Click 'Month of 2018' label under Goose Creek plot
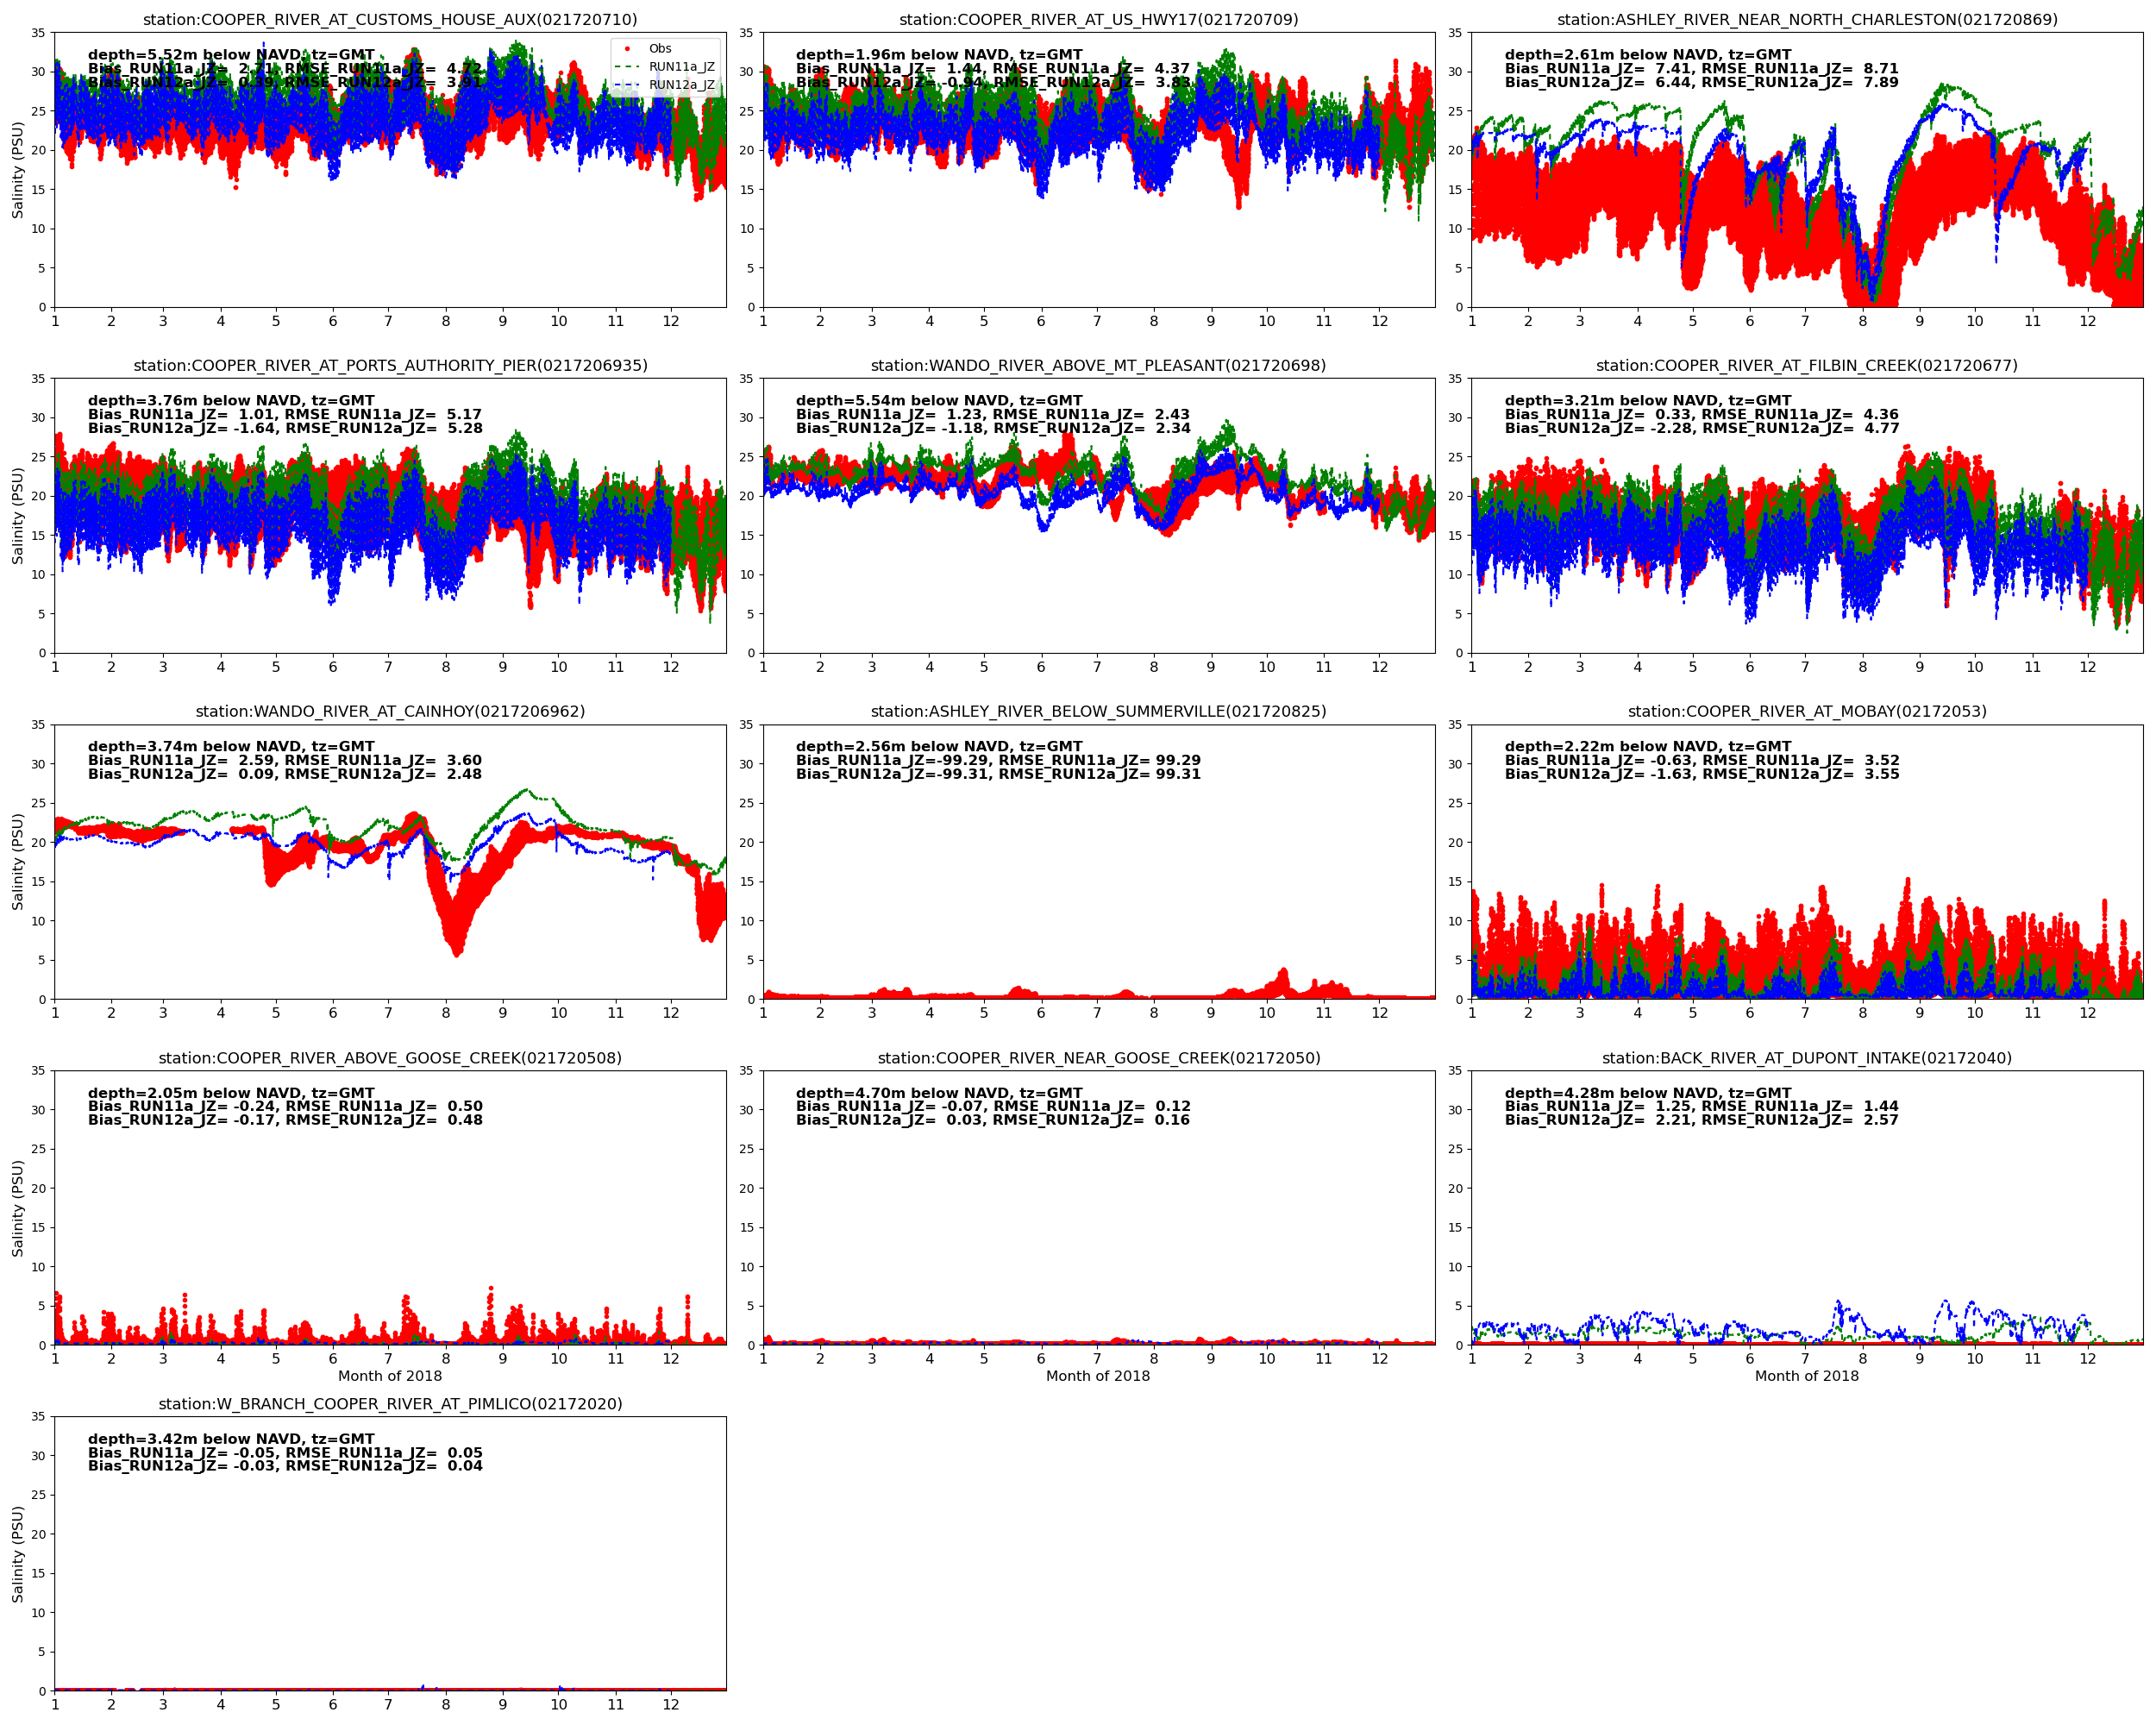Screen dimensions: 2156x1725 click(x=1098, y=1376)
